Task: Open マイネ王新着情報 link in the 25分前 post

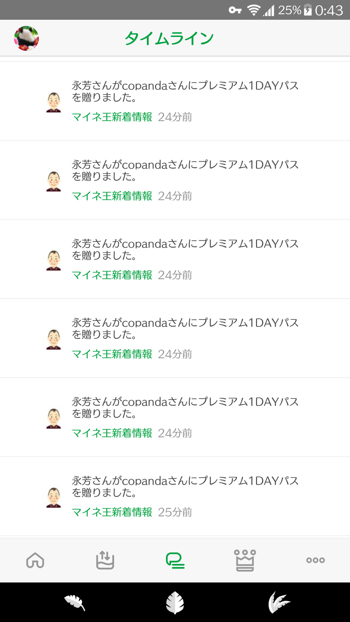Action: click(x=112, y=512)
